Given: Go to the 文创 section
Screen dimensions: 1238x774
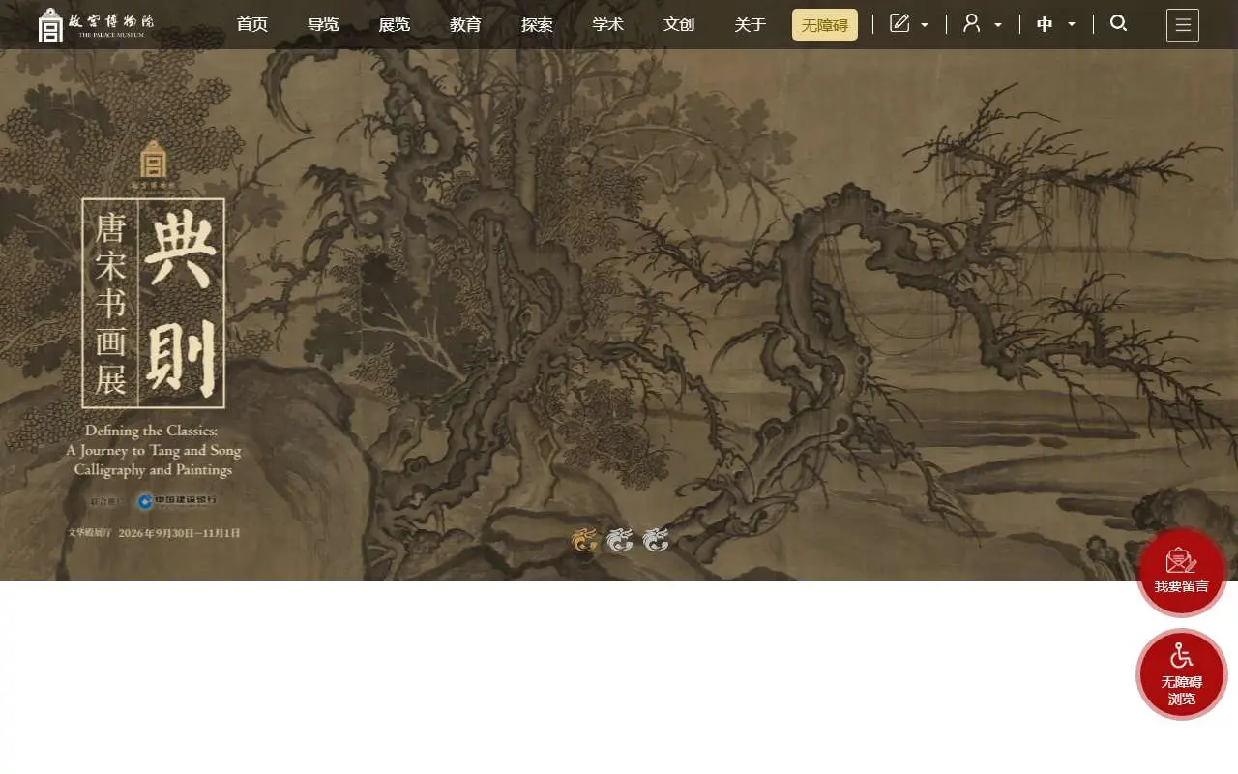Looking at the screenshot, I should click(679, 25).
